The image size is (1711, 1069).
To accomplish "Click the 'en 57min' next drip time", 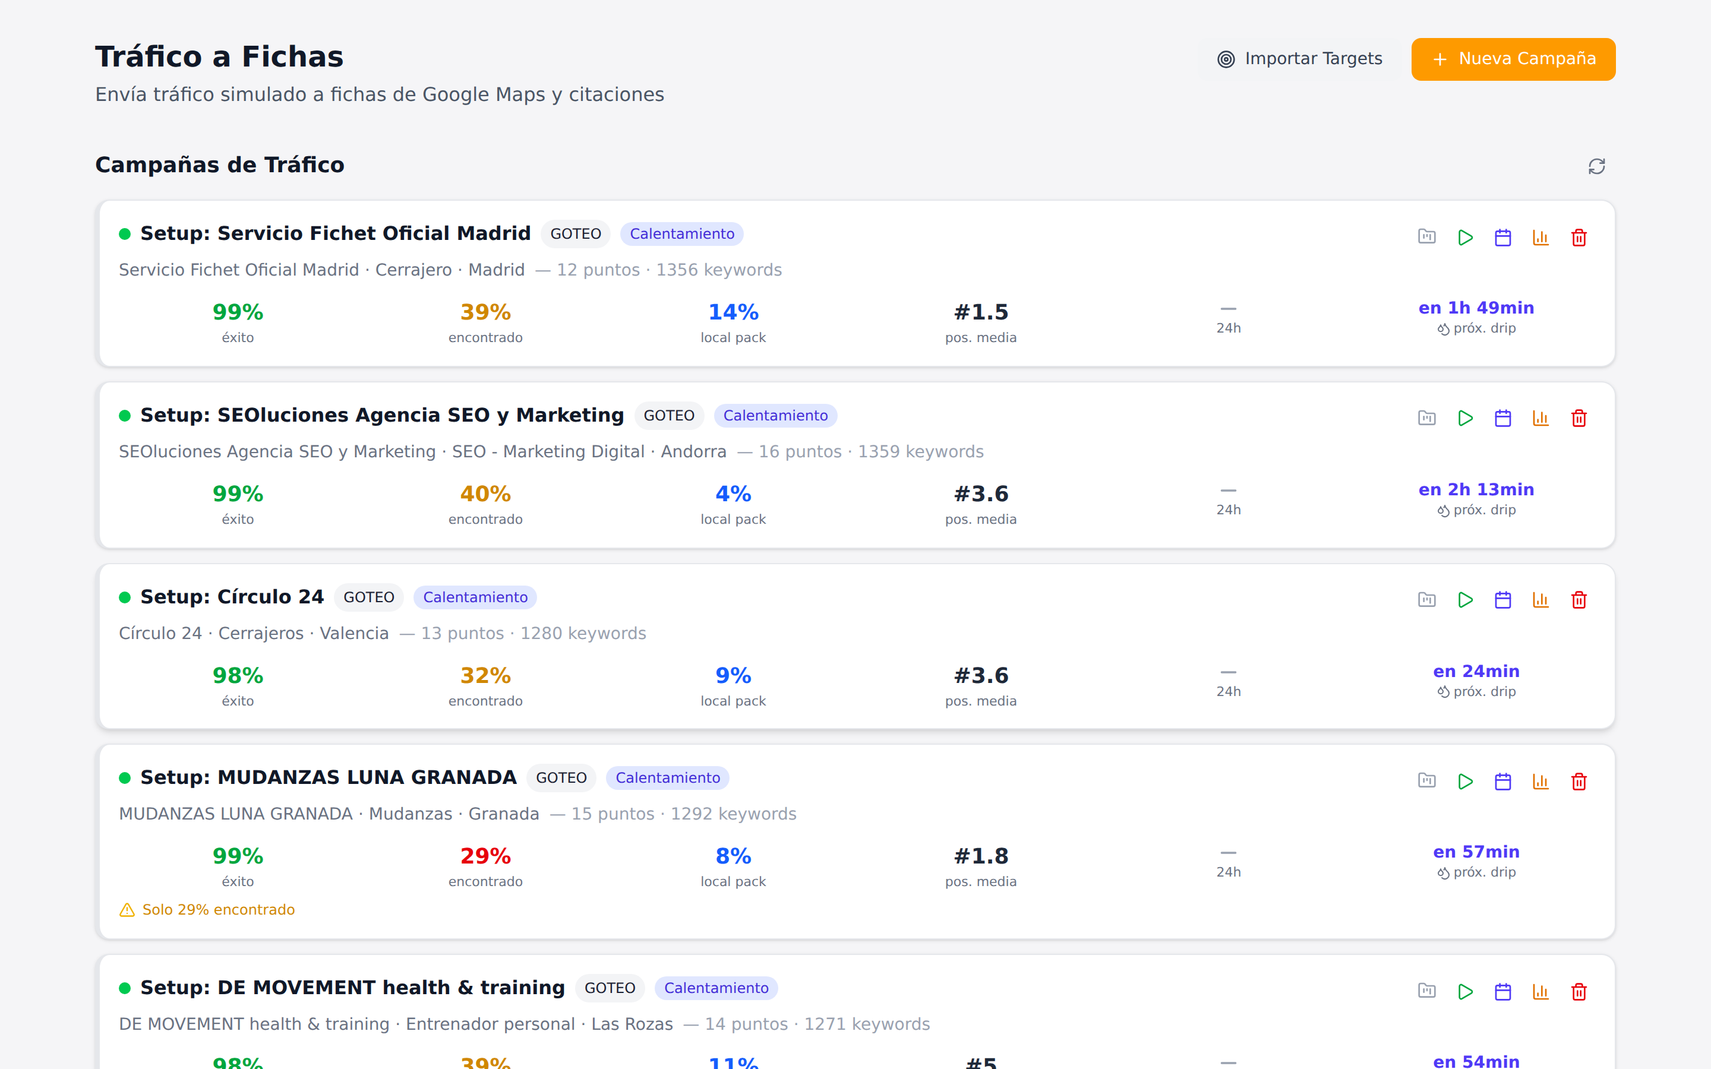I will [1476, 852].
